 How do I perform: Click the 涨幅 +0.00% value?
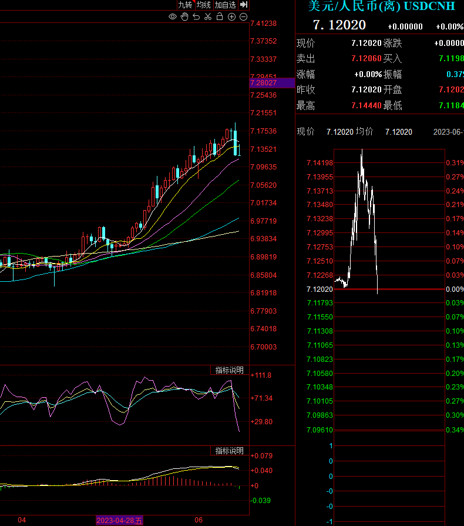click(368, 74)
